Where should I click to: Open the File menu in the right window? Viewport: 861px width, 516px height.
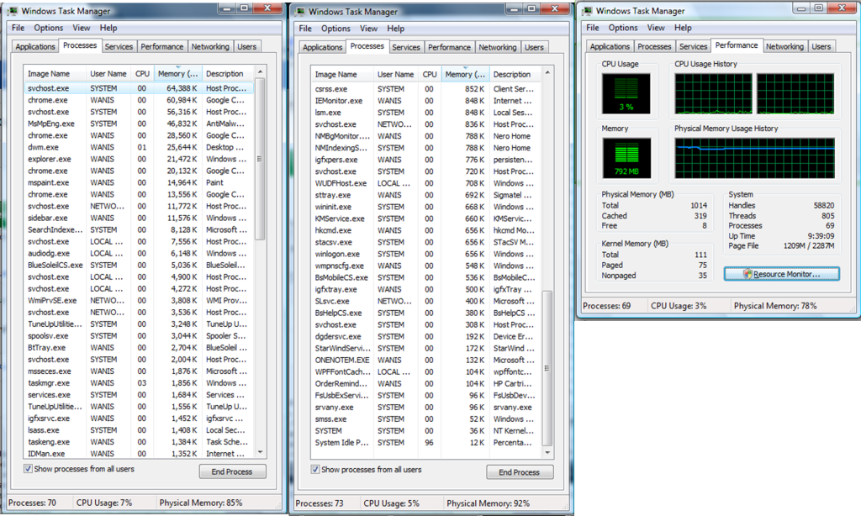coord(593,28)
